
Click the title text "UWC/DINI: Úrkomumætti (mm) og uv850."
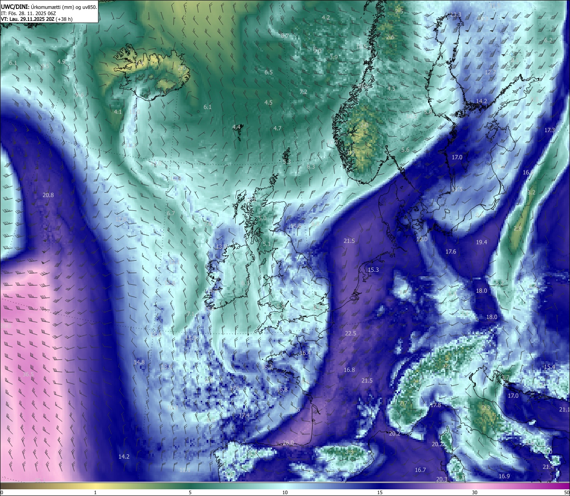[x=49, y=7]
